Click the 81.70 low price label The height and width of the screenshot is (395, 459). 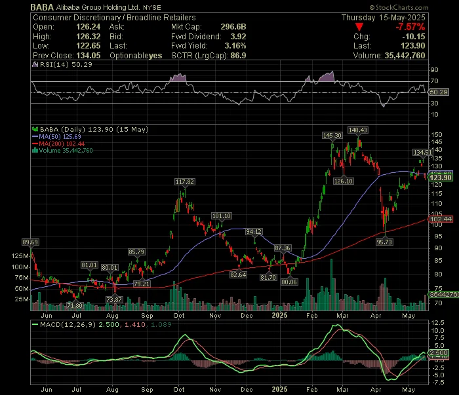[268, 278]
